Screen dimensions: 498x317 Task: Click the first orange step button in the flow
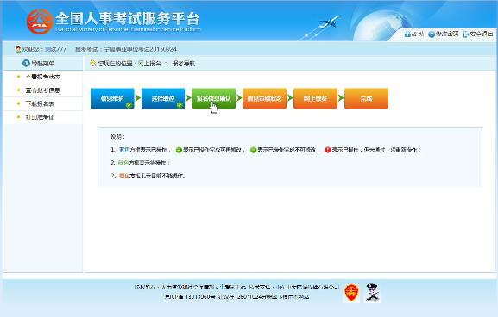[265, 98]
